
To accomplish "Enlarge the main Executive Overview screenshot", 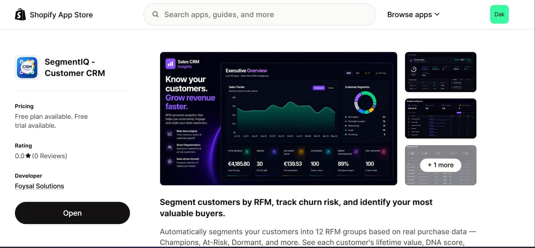I will [x=279, y=119].
